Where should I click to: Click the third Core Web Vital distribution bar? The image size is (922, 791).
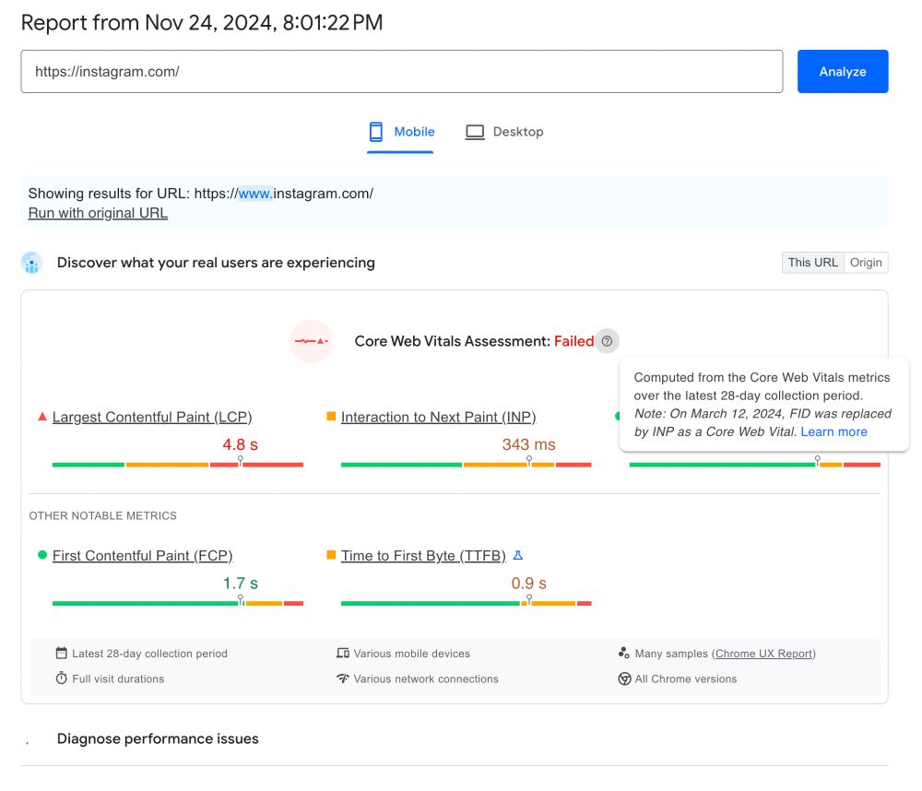point(755,465)
